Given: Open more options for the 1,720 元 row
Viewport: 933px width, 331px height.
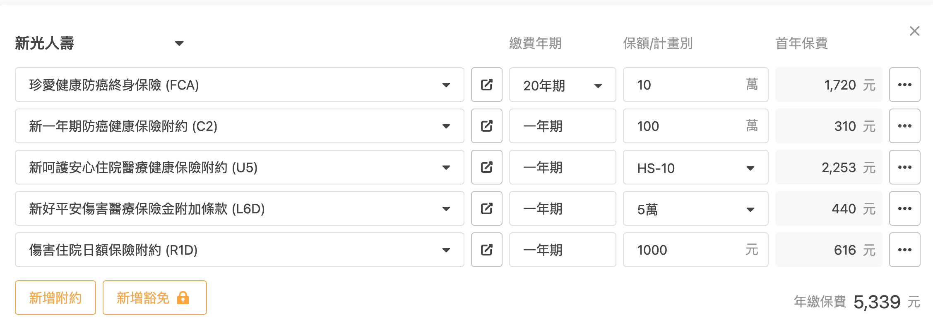Looking at the screenshot, I should [904, 85].
